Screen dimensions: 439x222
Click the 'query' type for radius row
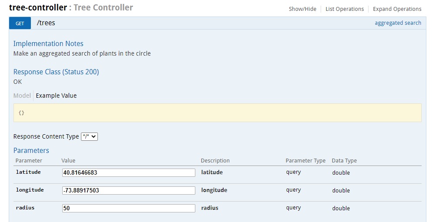point(293,208)
